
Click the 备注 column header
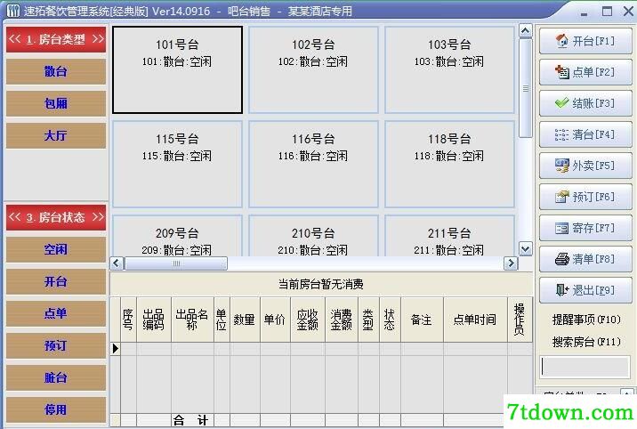[422, 320]
